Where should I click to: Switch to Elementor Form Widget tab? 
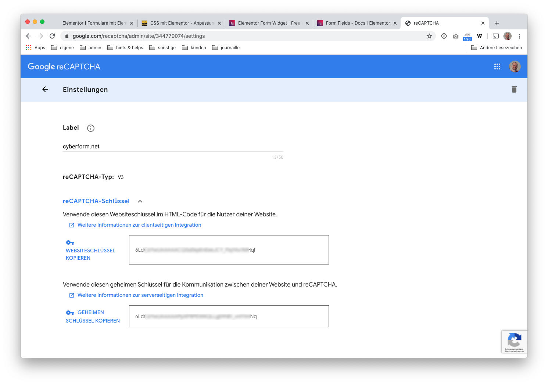269,23
